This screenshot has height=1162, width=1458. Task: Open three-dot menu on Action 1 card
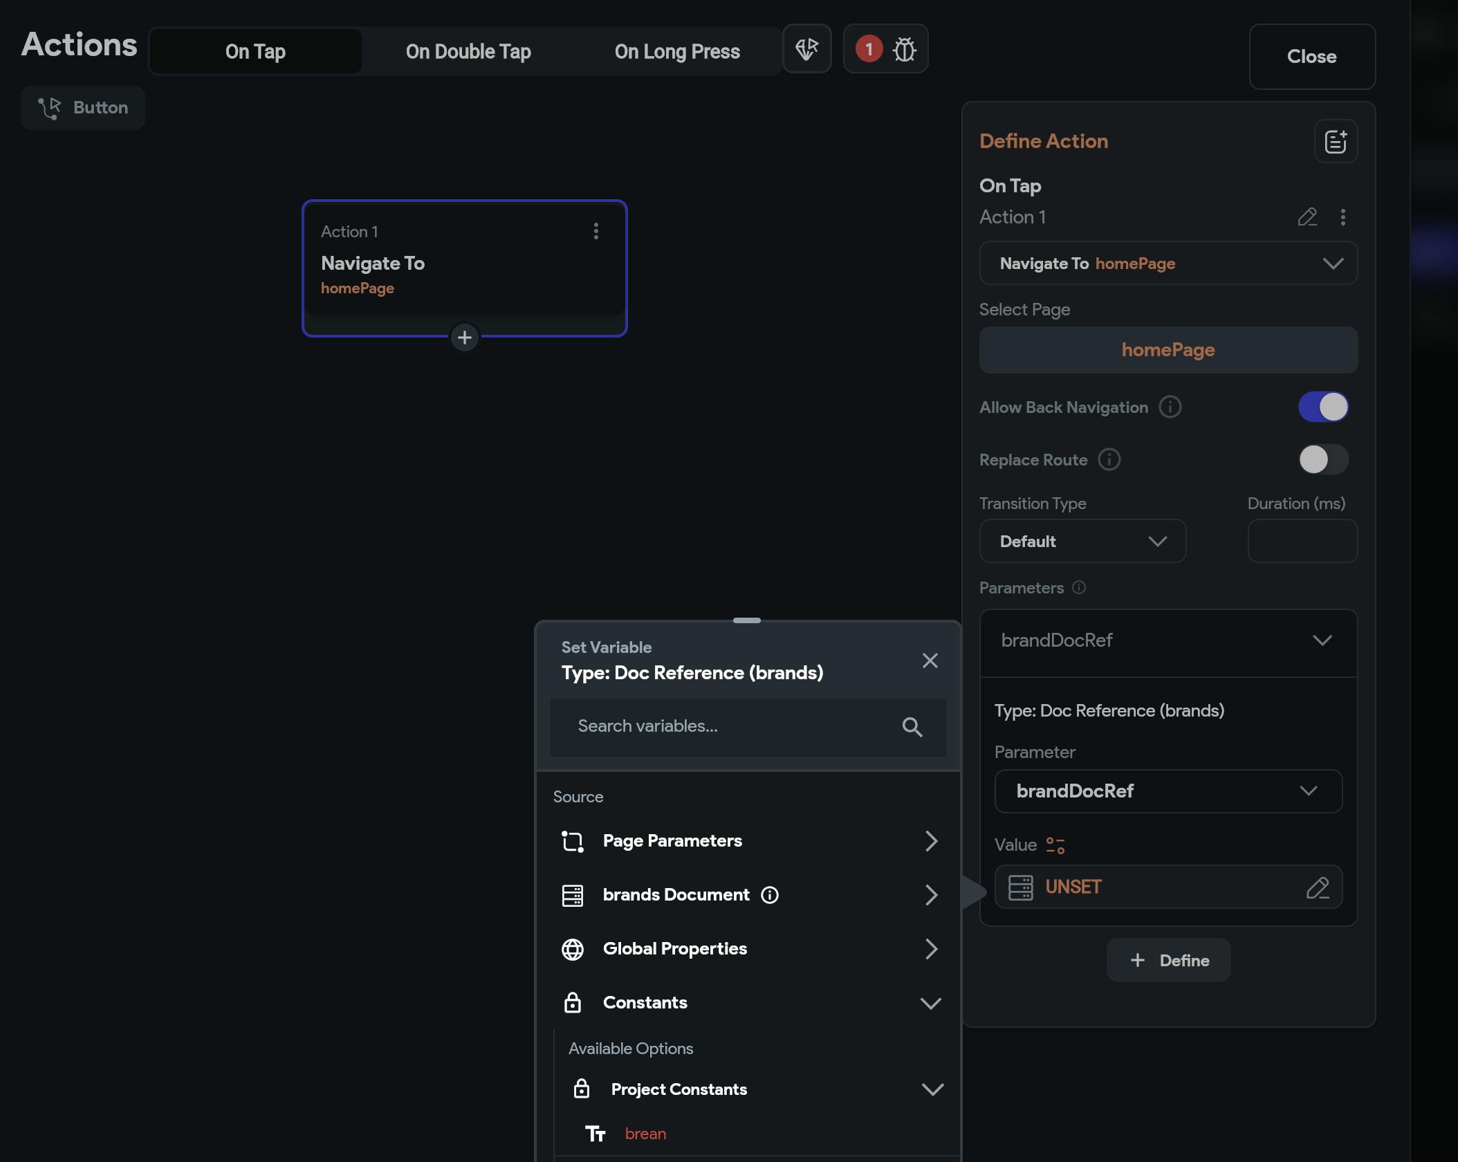click(596, 231)
